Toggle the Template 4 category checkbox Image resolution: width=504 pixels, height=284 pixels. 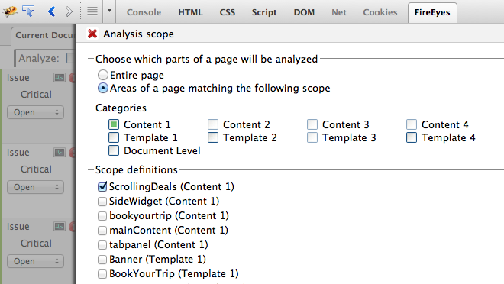point(412,137)
